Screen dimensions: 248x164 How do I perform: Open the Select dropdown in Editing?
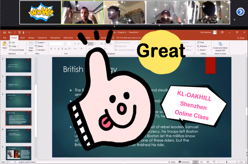(x=202, y=50)
